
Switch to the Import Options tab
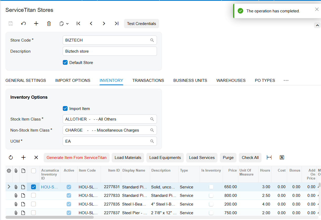point(73,81)
